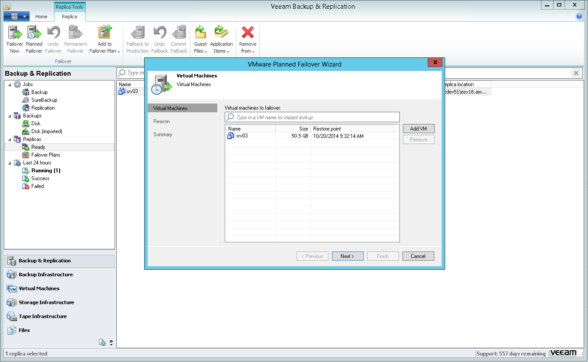Click the Failback to Production icon
This screenshot has width=588, height=362.
(x=138, y=40)
